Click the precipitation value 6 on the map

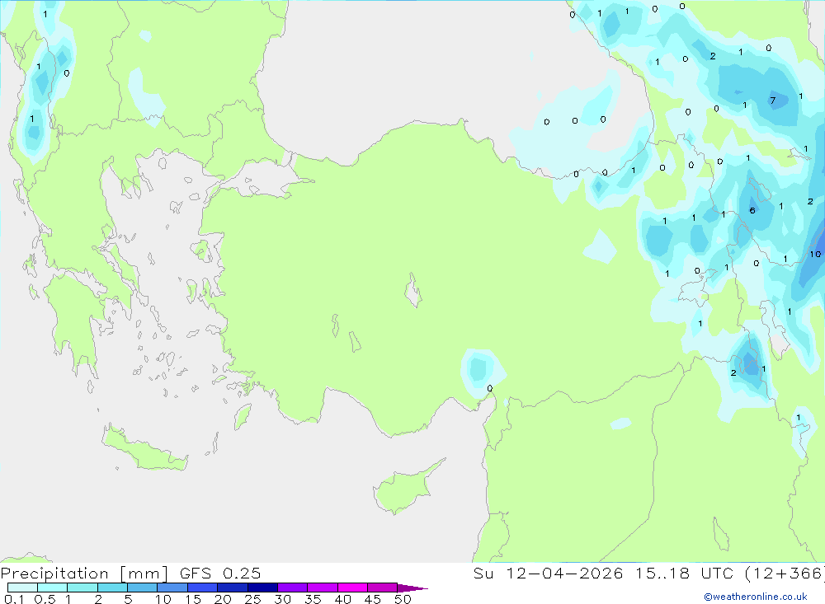[752, 210]
